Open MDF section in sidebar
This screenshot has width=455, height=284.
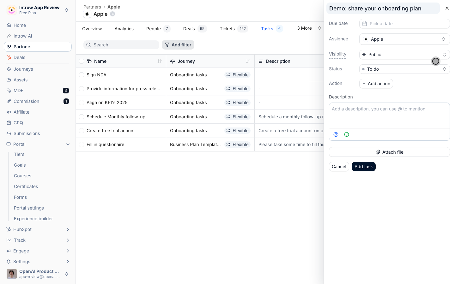click(x=38, y=91)
